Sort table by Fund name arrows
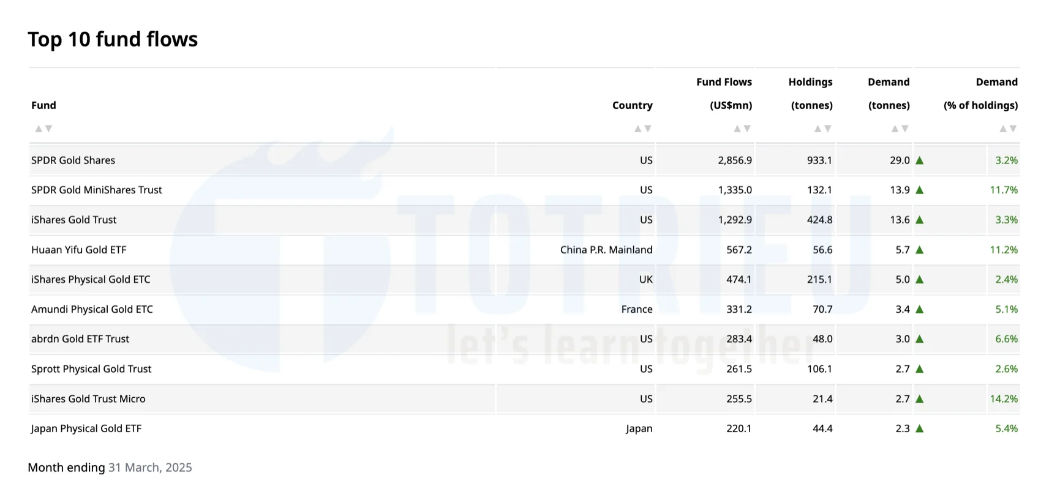 click(43, 129)
